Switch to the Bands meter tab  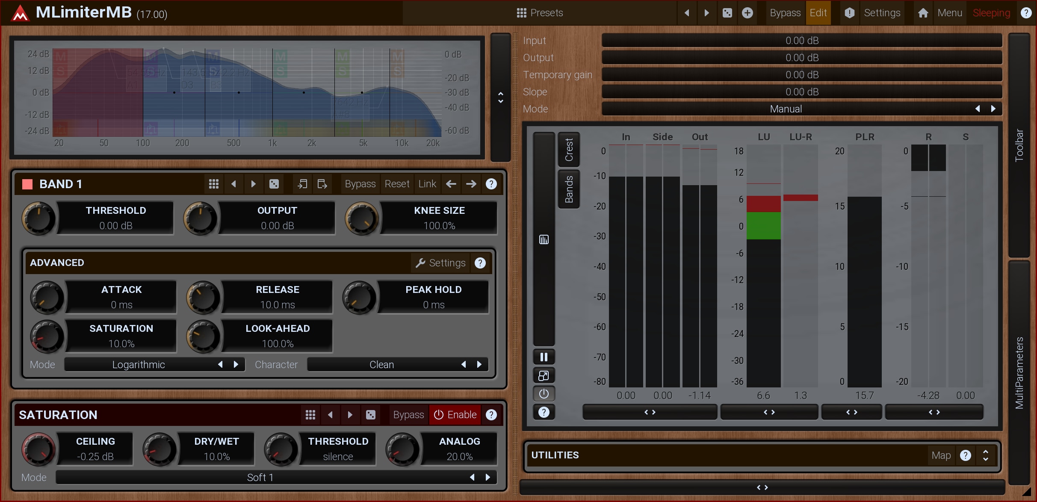point(569,189)
